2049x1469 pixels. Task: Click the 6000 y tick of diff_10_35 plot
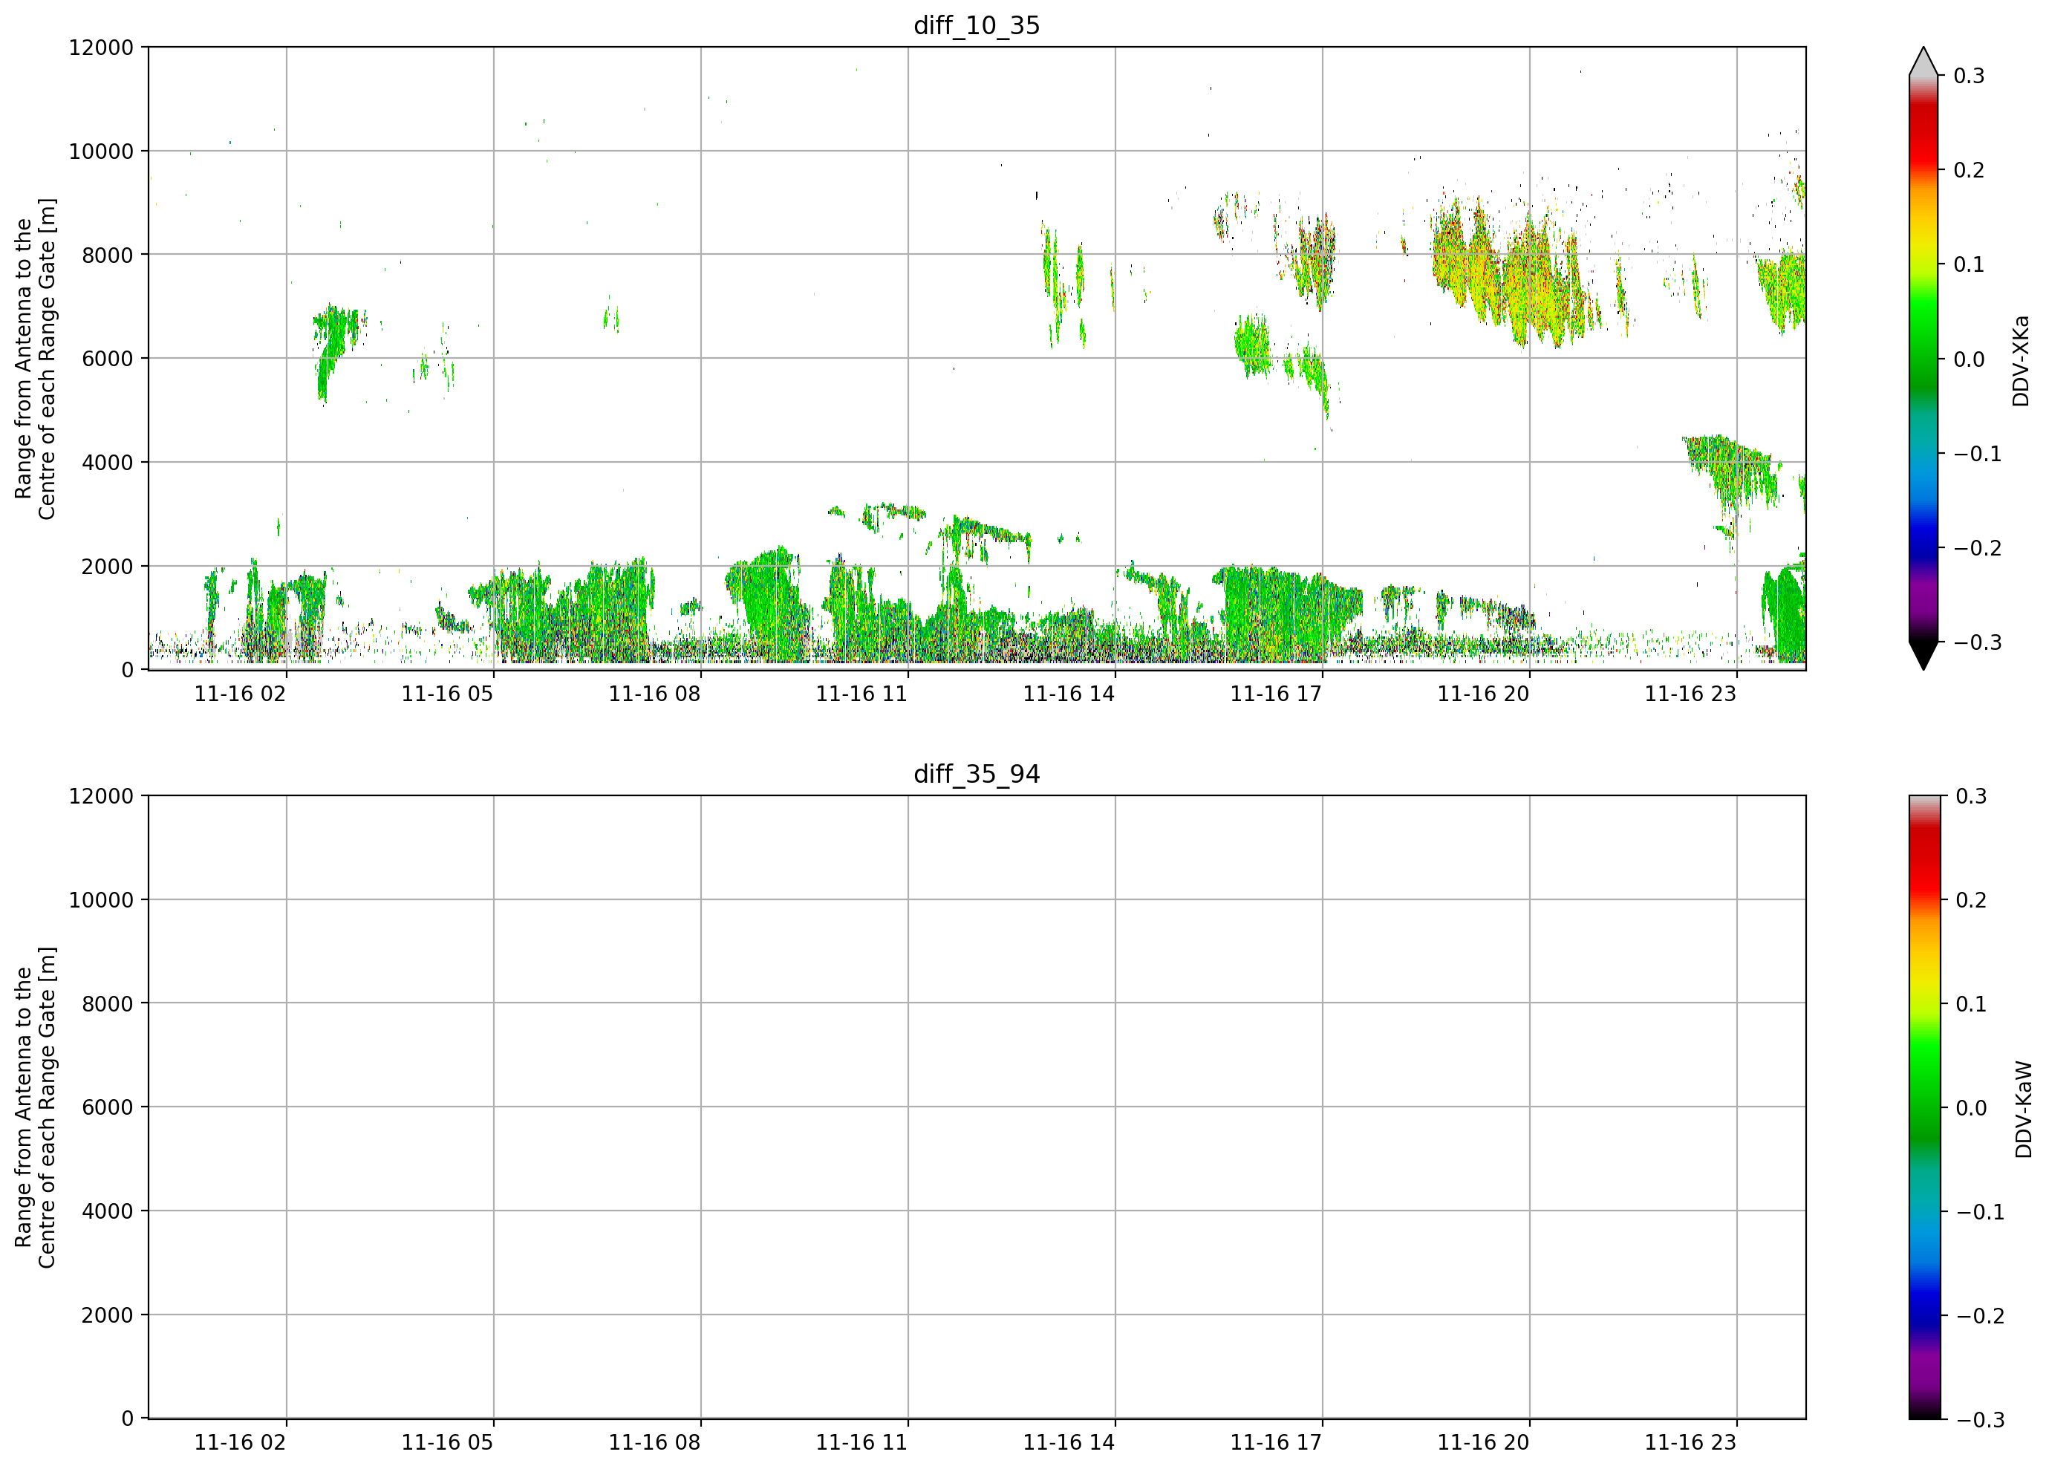[108, 359]
